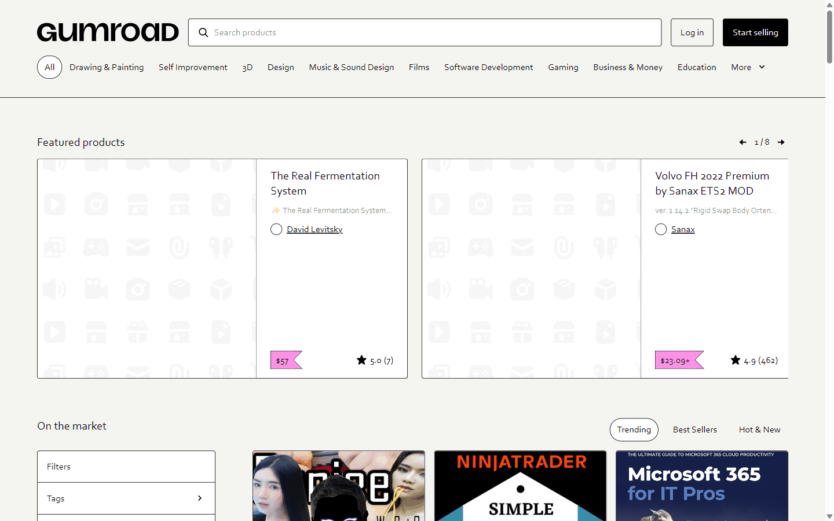View the Hot & New products

760,430
